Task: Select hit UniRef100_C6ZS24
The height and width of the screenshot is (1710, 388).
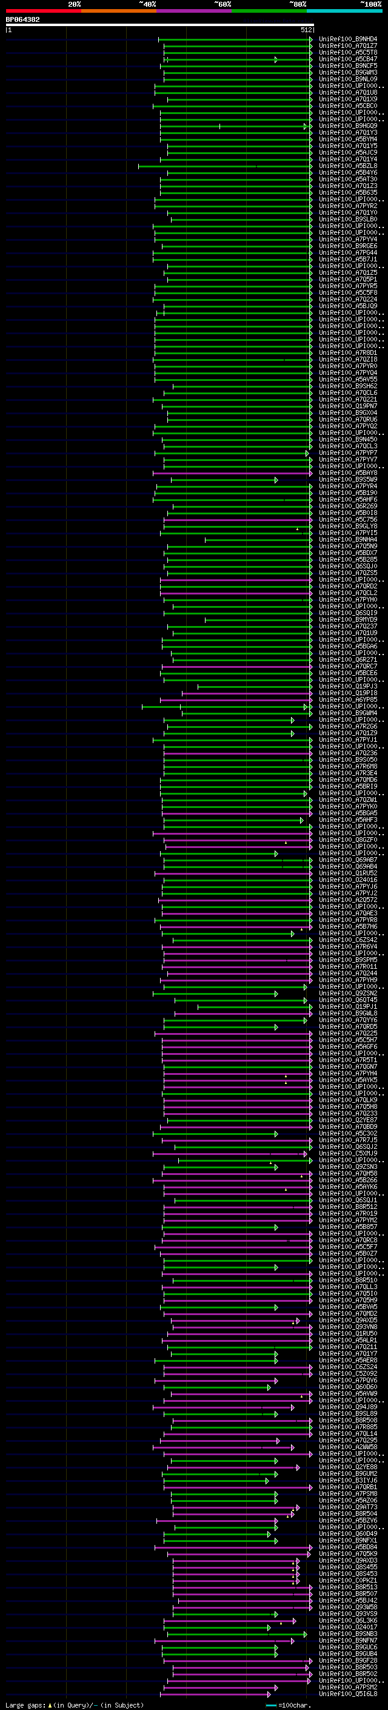Action: pyautogui.click(x=348, y=1367)
